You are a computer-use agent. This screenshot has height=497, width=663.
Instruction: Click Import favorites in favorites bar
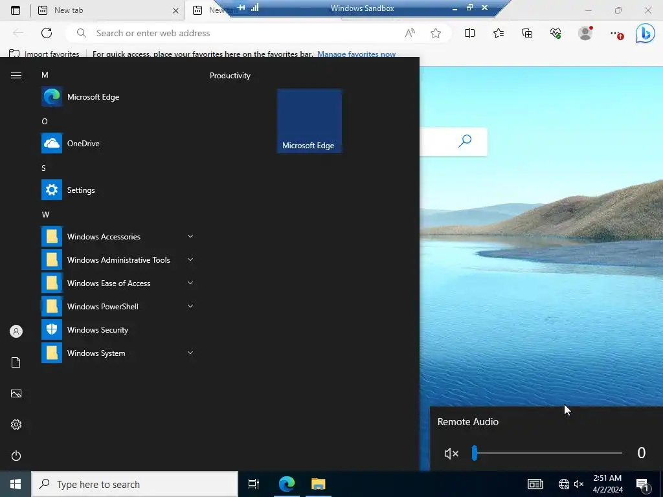(45, 54)
